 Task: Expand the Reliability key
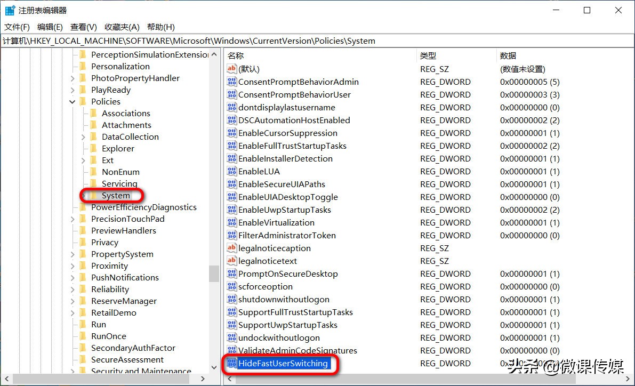click(73, 289)
